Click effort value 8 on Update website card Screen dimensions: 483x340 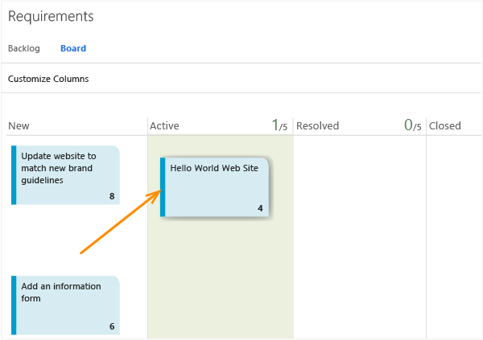[x=112, y=196]
